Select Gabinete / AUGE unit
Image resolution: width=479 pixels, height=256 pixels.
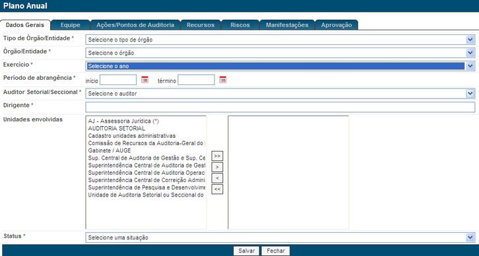coord(110,150)
